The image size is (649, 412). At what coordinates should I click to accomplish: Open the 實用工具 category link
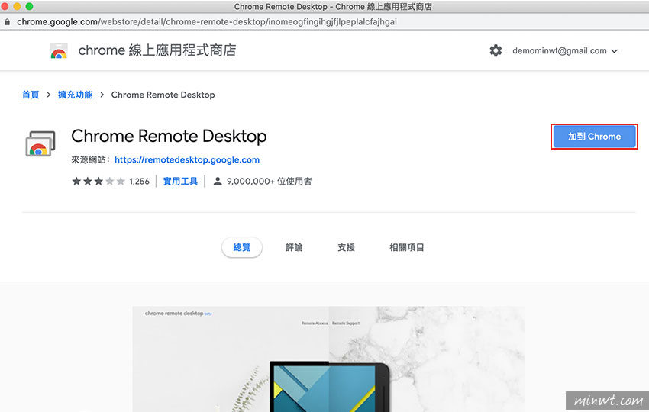point(180,181)
